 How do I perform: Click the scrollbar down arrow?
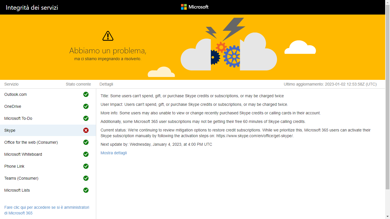pos(387,217)
